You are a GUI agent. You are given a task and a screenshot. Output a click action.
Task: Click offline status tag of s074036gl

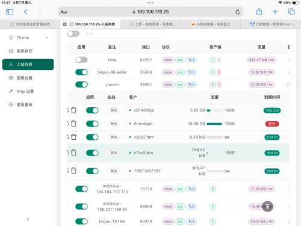114,110
